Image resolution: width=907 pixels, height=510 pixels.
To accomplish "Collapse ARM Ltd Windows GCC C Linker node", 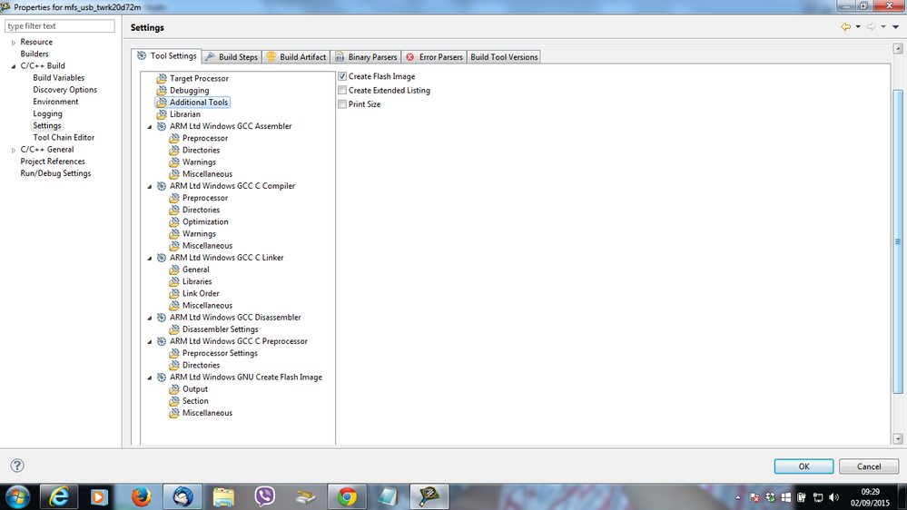I will click(150, 258).
